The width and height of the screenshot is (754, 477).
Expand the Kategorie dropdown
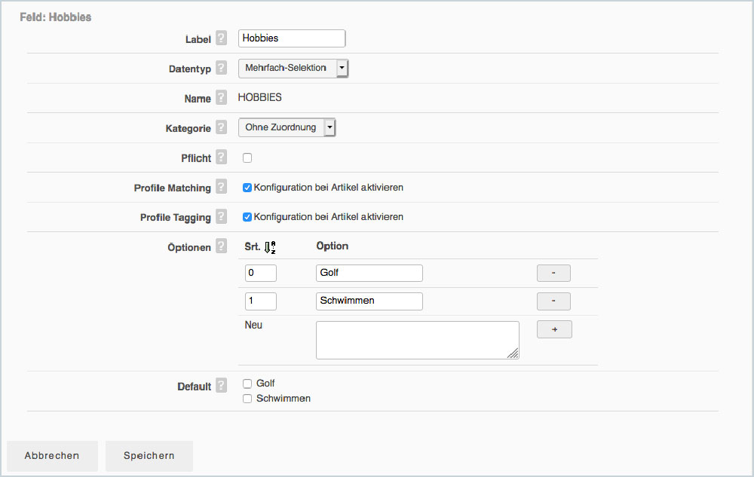pos(287,128)
